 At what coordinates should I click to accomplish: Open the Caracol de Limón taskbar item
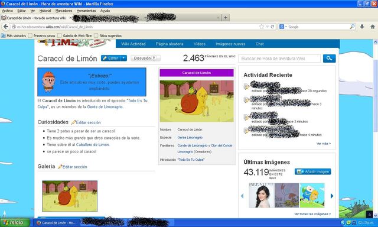click(x=57, y=223)
